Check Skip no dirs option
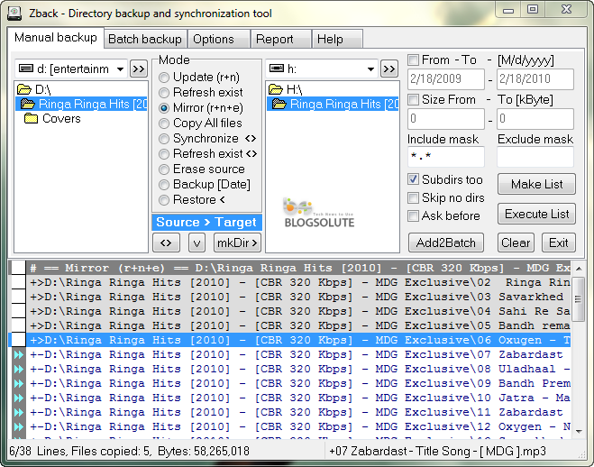Image resolution: width=594 pixels, height=467 pixels. point(413,197)
